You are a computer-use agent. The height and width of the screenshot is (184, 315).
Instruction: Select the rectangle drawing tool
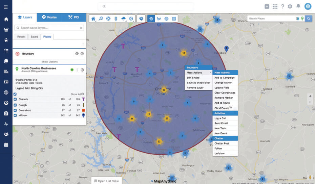coord(174,19)
